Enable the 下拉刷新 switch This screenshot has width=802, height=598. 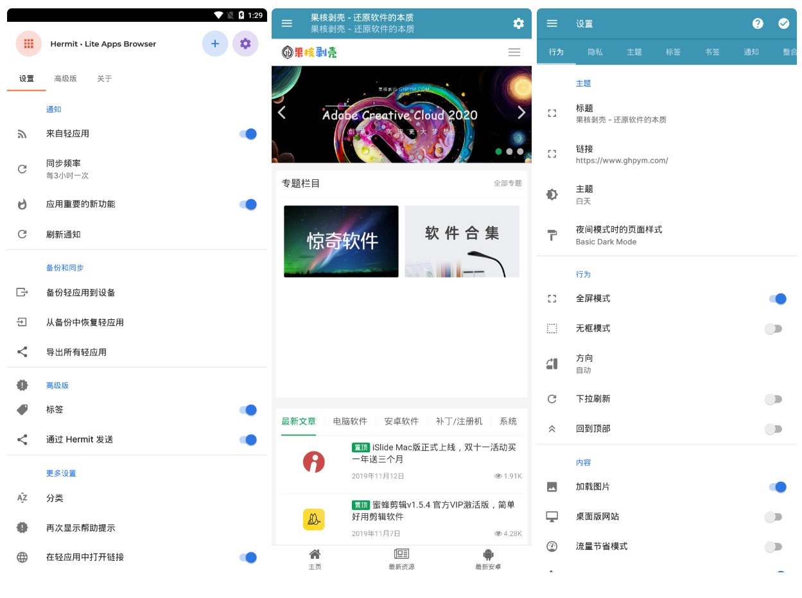tap(773, 399)
